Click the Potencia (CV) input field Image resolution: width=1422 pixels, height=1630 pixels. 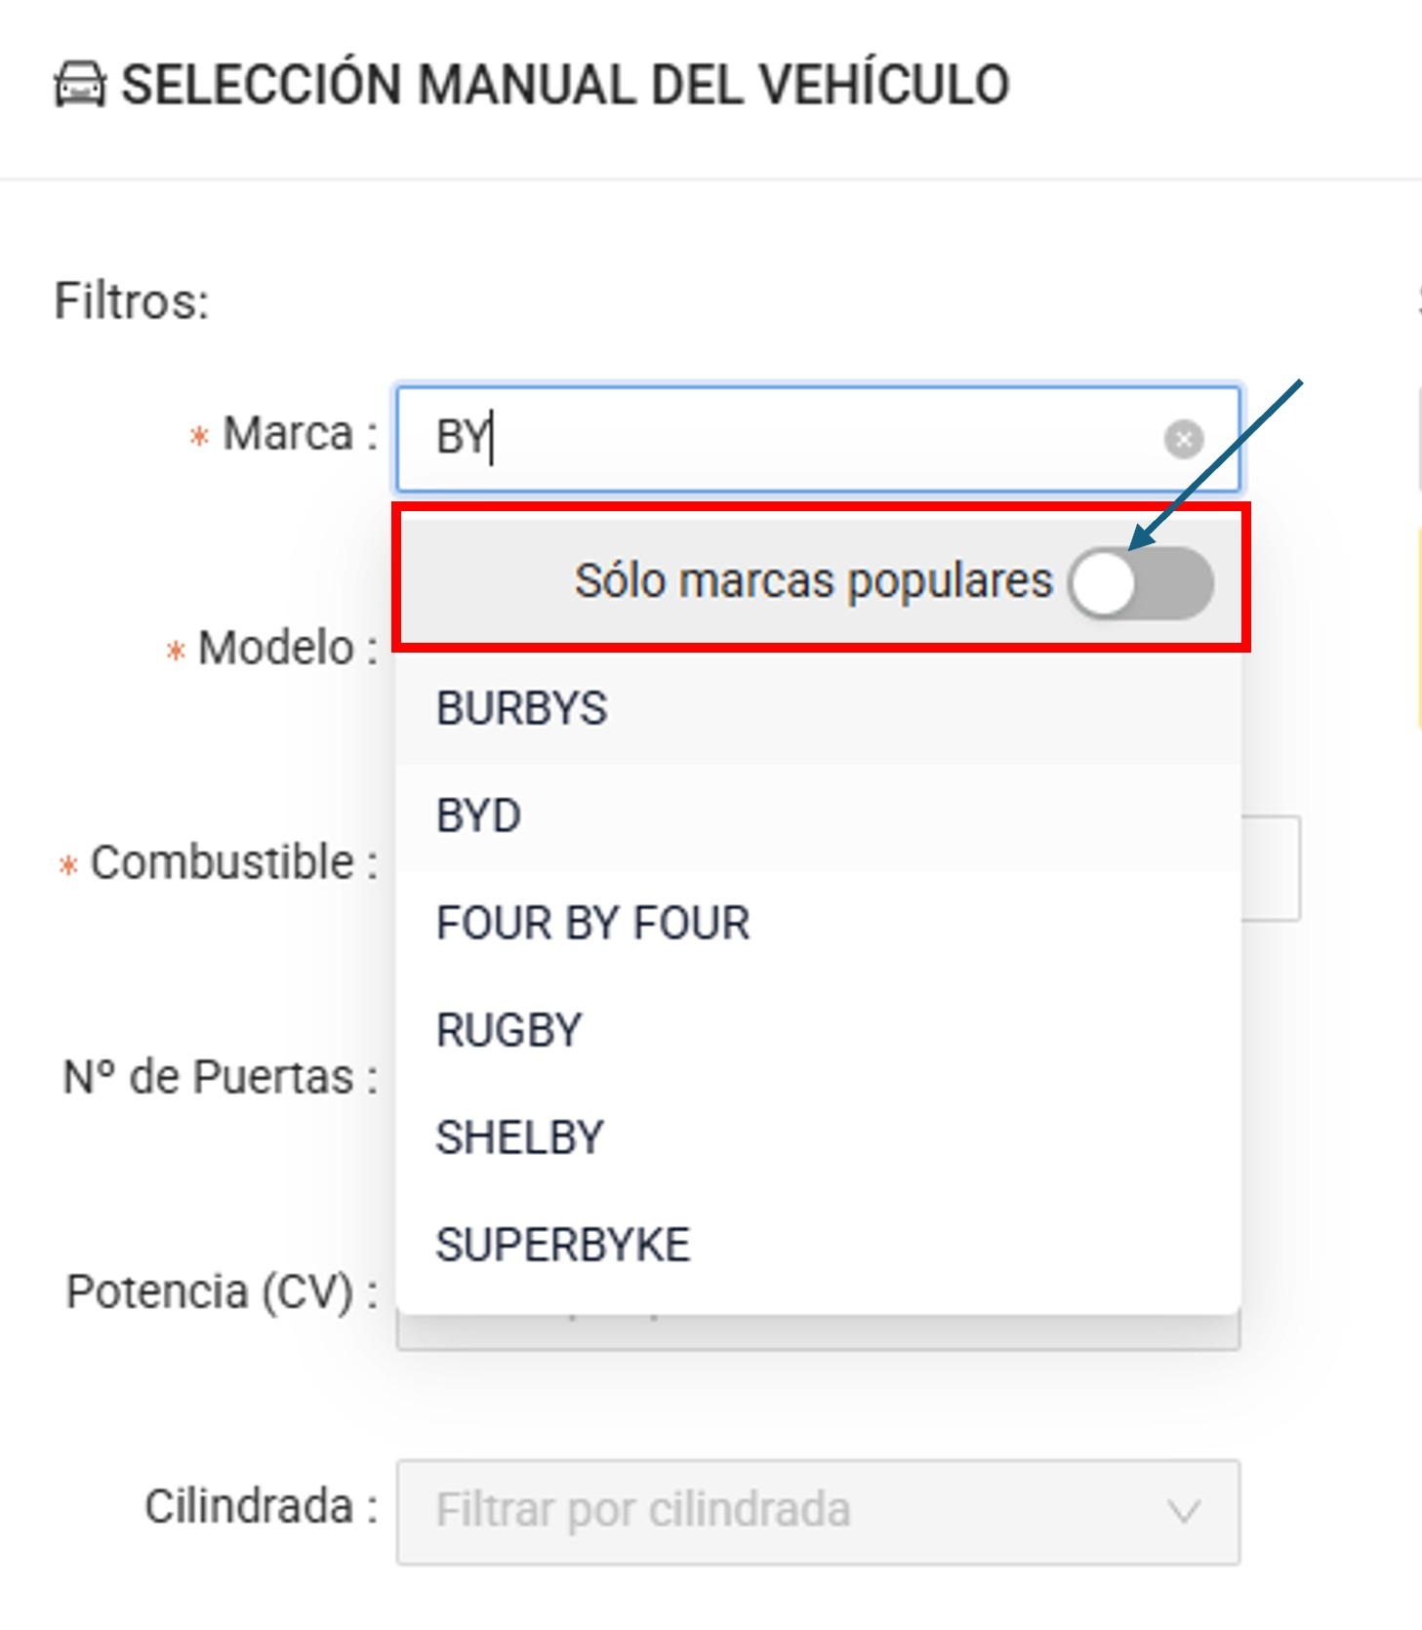pos(818,1332)
